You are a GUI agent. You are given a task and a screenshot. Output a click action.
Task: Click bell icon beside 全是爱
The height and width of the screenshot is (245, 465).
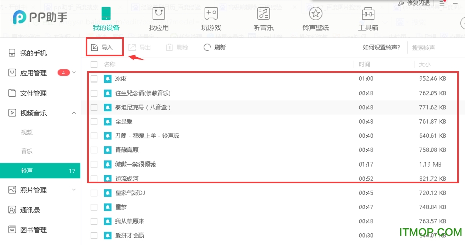[x=108, y=121]
